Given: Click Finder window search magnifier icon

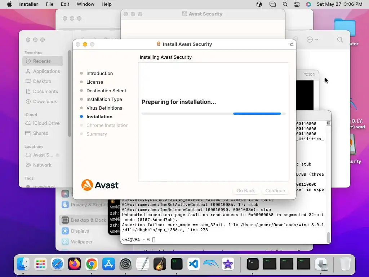Looking at the screenshot, I should [x=340, y=40].
